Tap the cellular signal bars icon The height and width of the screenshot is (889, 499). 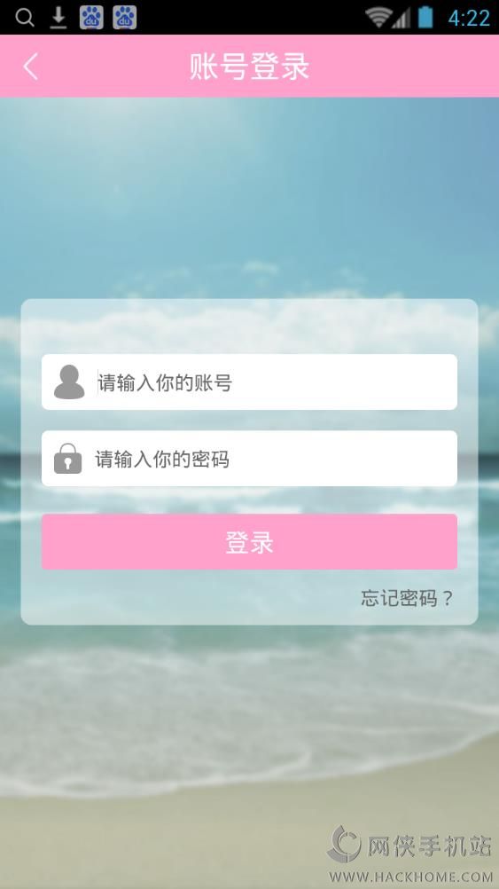(402, 19)
